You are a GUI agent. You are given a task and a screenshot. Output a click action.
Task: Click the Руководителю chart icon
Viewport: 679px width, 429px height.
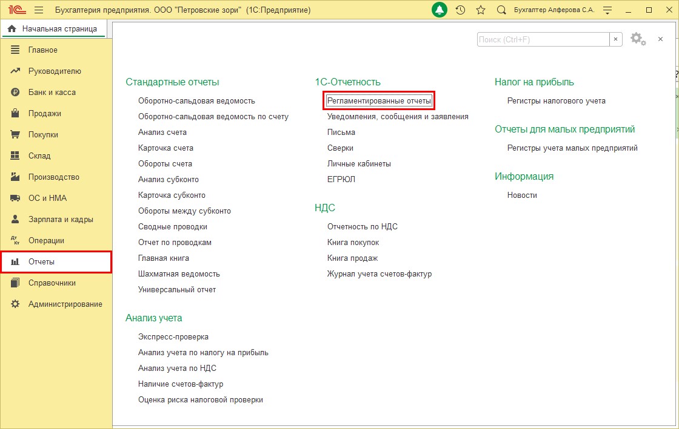[15, 71]
